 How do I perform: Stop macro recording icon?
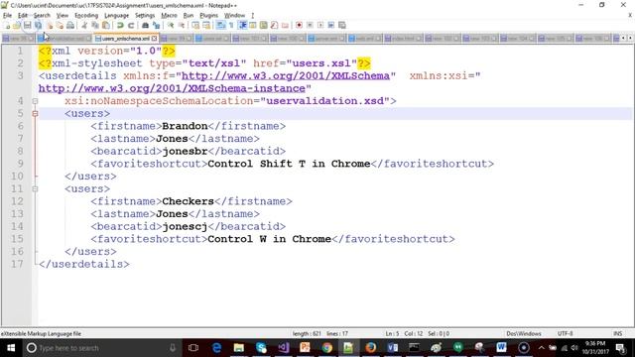click(310, 25)
